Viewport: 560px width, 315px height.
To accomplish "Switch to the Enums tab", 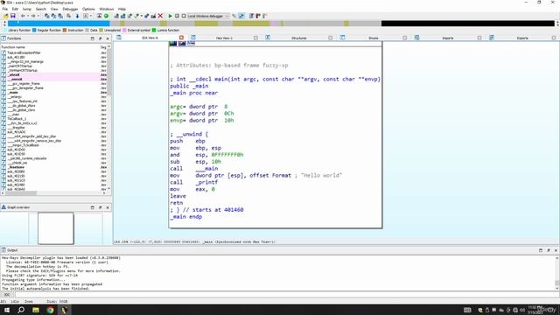I will coord(374,38).
